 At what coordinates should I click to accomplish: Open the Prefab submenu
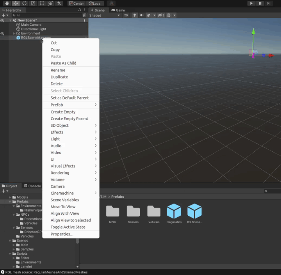(x=71, y=105)
